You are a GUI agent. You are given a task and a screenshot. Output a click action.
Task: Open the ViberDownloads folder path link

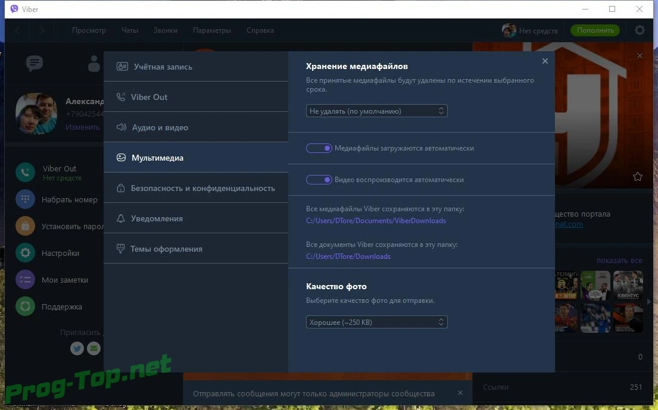(x=376, y=221)
